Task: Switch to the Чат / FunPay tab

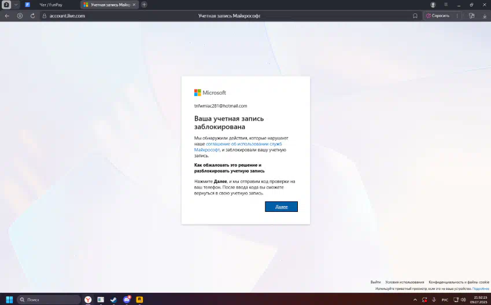Action: [51, 5]
